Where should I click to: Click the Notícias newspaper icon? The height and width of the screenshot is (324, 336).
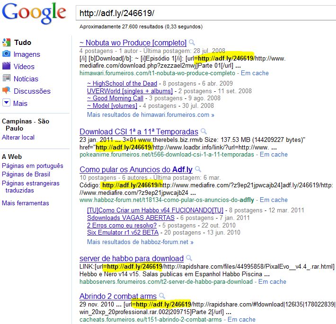click(x=7, y=78)
